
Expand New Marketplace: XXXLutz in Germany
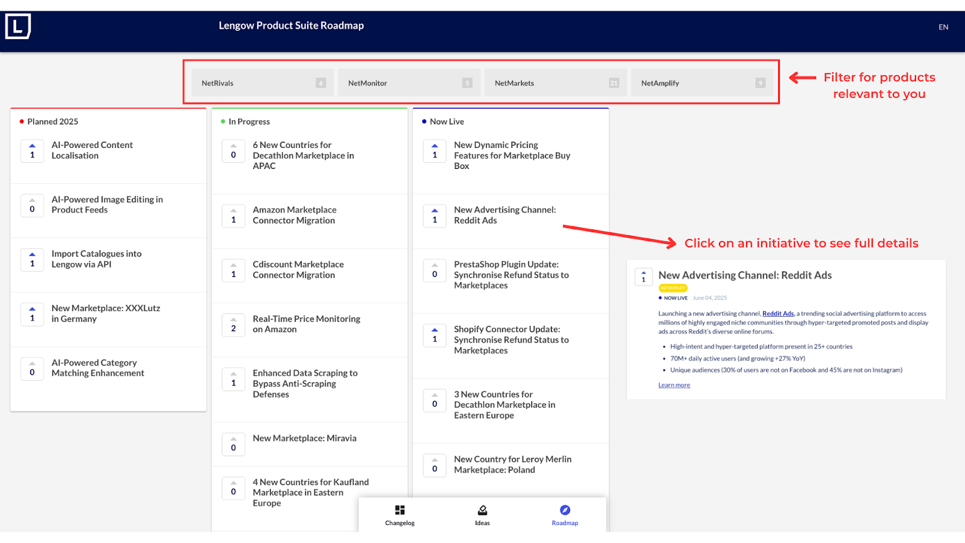(106, 314)
